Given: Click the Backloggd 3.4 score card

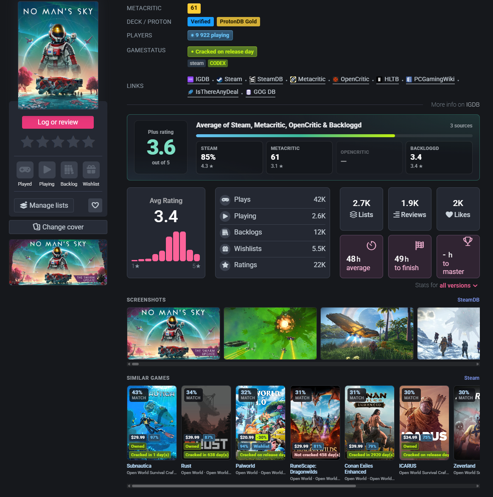Looking at the screenshot, I should click(x=439, y=158).
